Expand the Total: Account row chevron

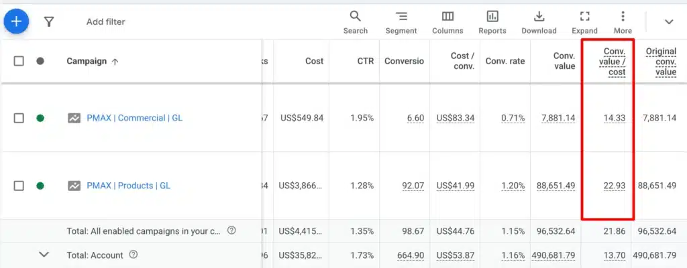(x=44, y=255)
